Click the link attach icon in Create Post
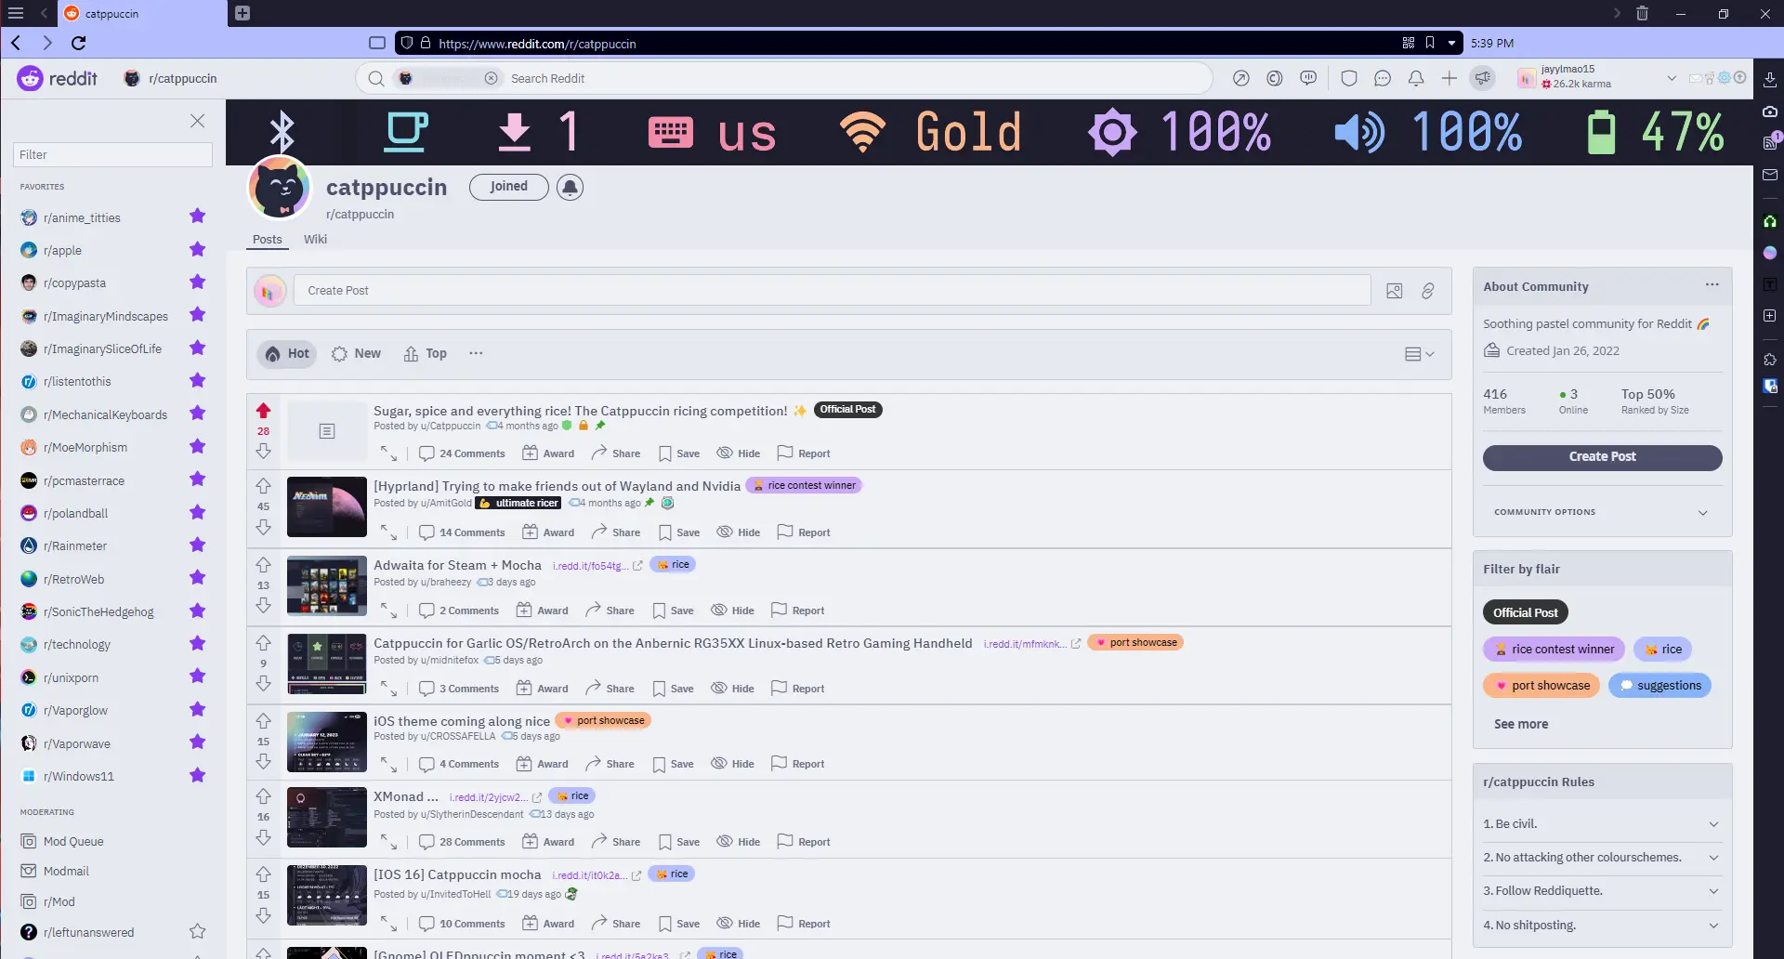This screenshot has width=1784, height=959. [x=1428, y=291]
